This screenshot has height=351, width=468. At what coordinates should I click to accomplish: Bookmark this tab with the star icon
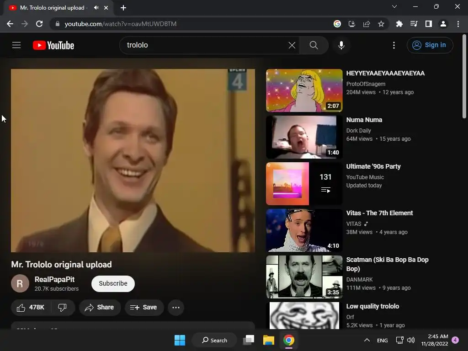point(381,24)
